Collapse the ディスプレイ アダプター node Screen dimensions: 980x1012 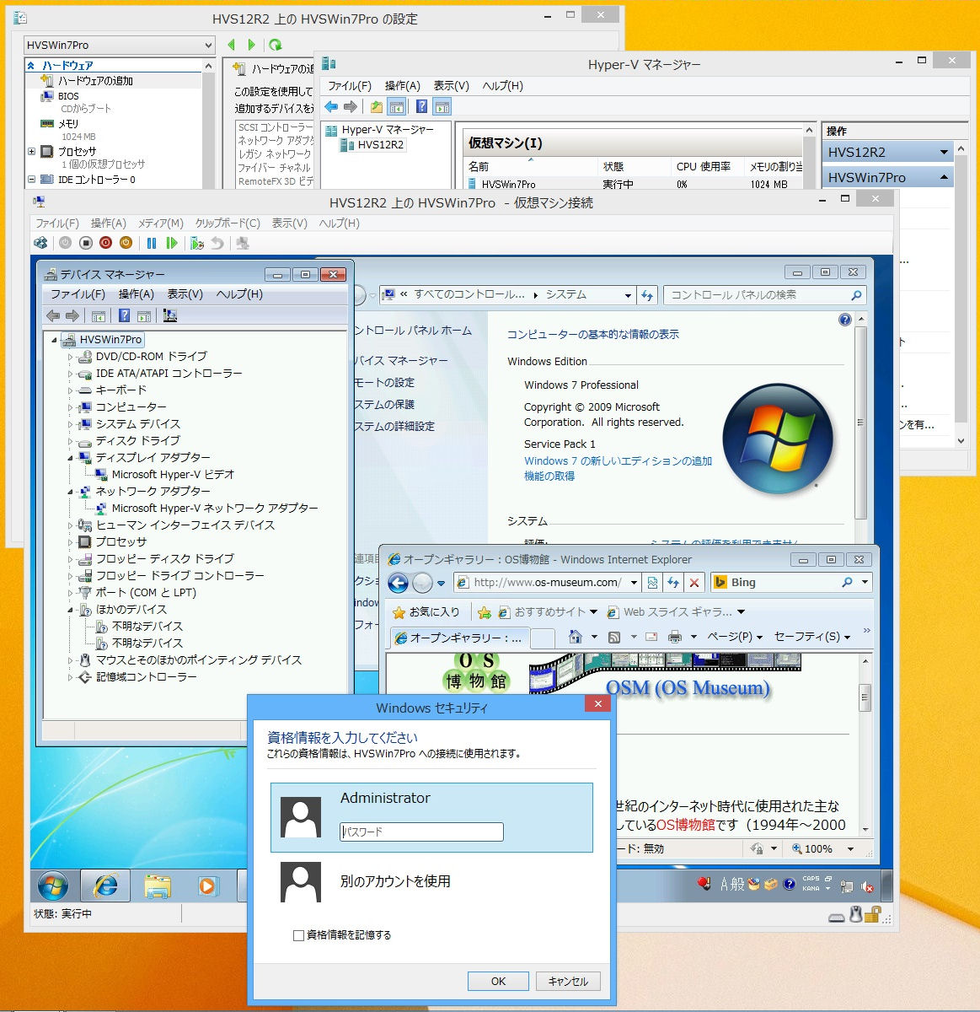coord(71,458)
